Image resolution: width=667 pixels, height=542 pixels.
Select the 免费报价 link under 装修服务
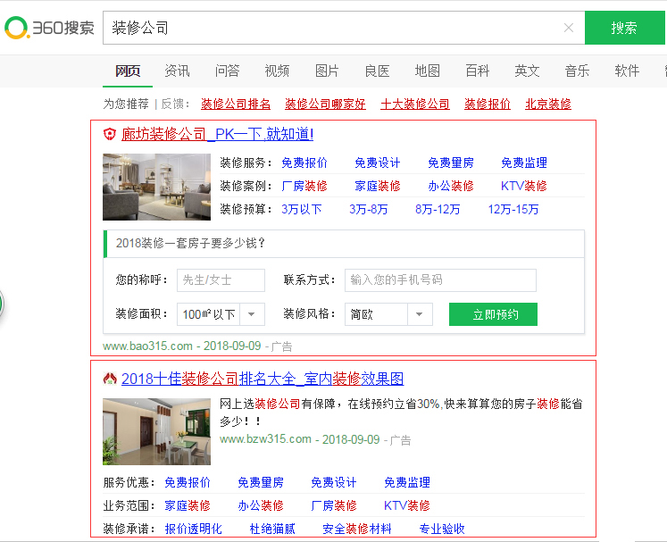304,163
